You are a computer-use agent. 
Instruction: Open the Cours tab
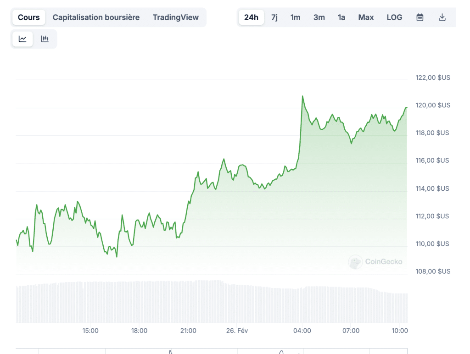click(x=29, y=17)
